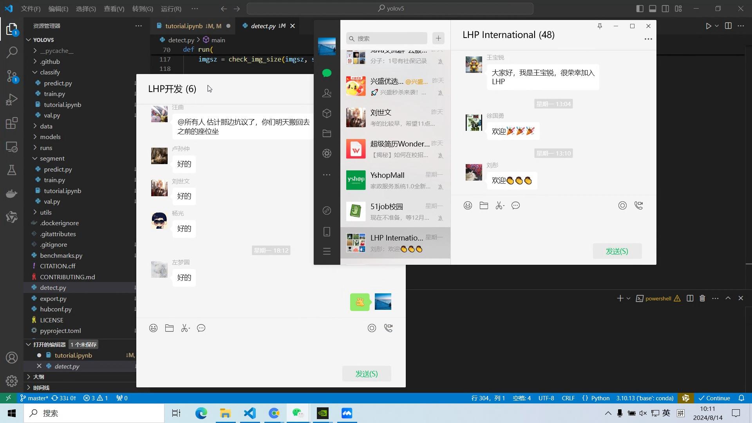Screen dimensions: 752x423
Task: Open the Source Control view
Action: [12, 76]
